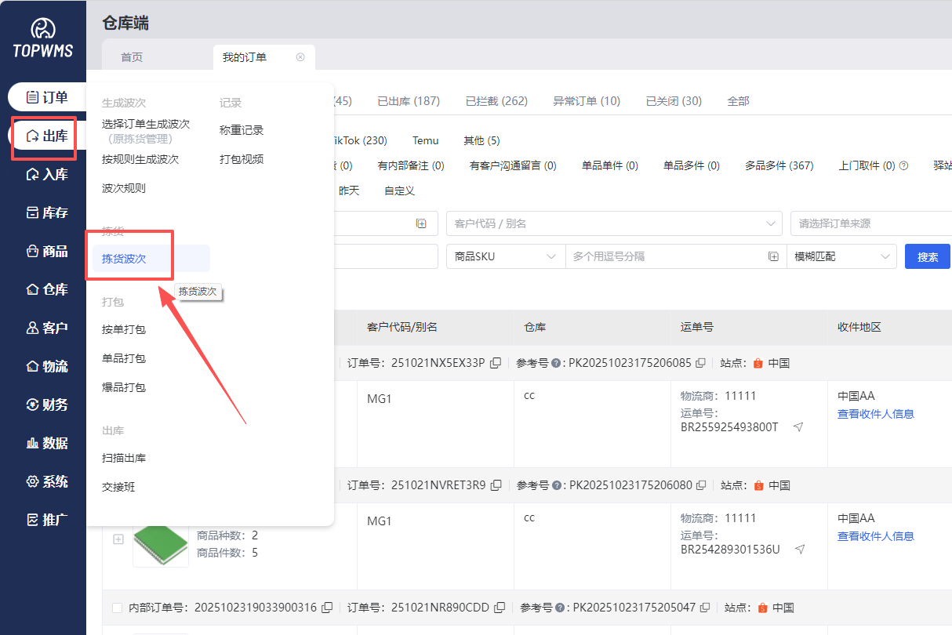Open 仓库 in the sidebar
952x635 pixels.
click(47, 289)
